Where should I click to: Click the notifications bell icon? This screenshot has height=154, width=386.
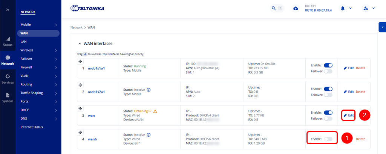[343, 8]
